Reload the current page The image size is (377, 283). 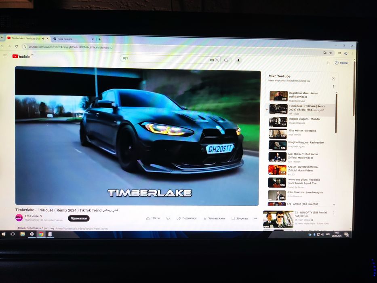coord(16,46)
